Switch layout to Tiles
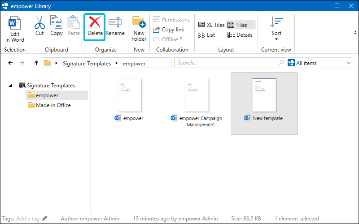The height and width of the screenshot is (224, 359). pyautogui.click(x=241, y=25)
